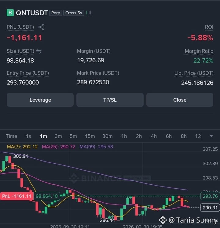
Task: Select the 1h chart interval
Action: (124, 136)
